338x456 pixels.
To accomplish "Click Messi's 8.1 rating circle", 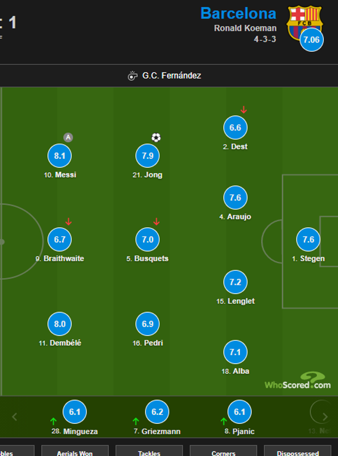I will pos(60,156).
